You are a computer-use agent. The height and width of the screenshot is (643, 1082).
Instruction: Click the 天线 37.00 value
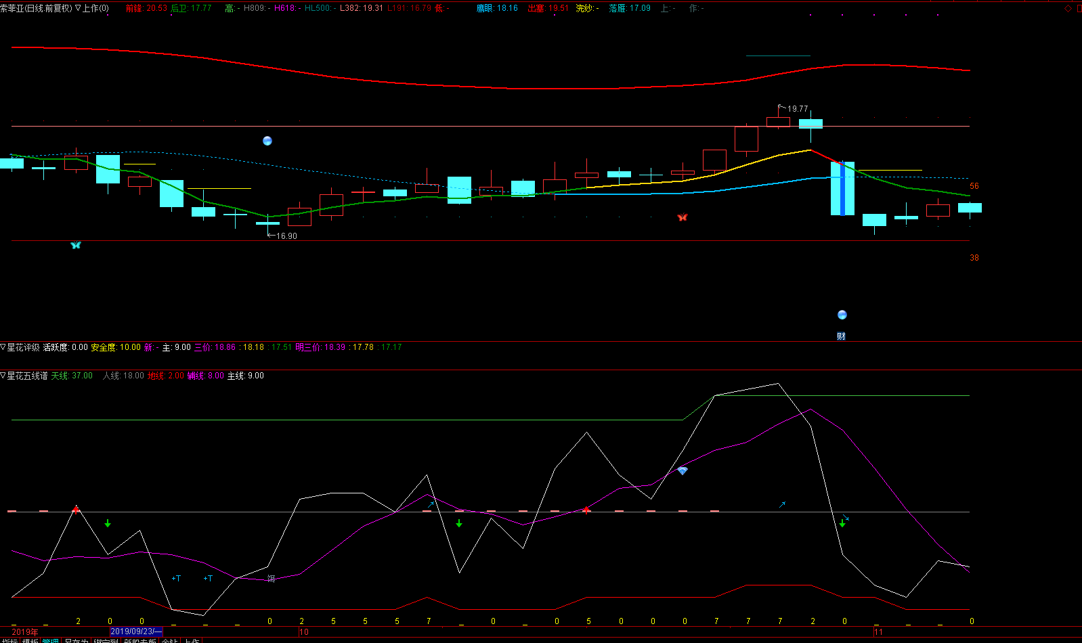(72, 376)
